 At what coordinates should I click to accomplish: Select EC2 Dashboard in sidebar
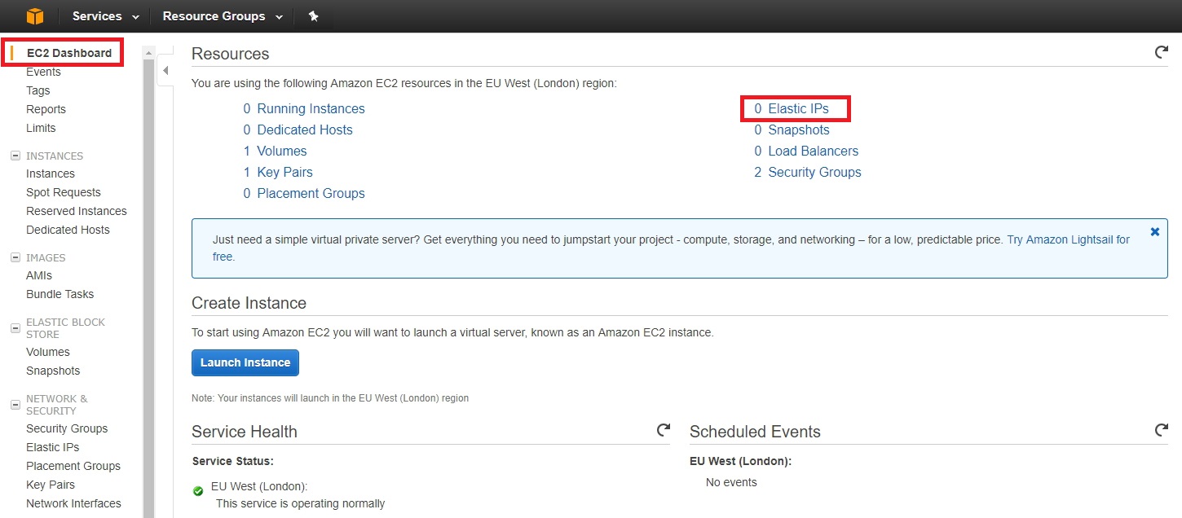69,53
